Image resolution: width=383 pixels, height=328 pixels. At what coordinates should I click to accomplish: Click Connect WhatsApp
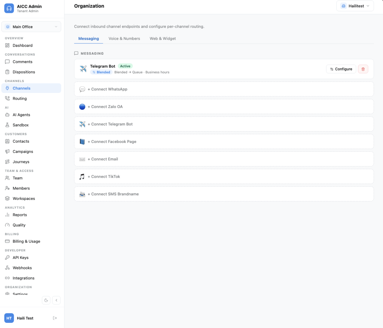pos(224,89)
